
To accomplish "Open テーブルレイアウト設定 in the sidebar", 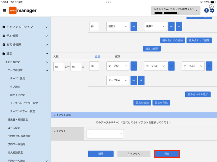I will coord(24,103).
